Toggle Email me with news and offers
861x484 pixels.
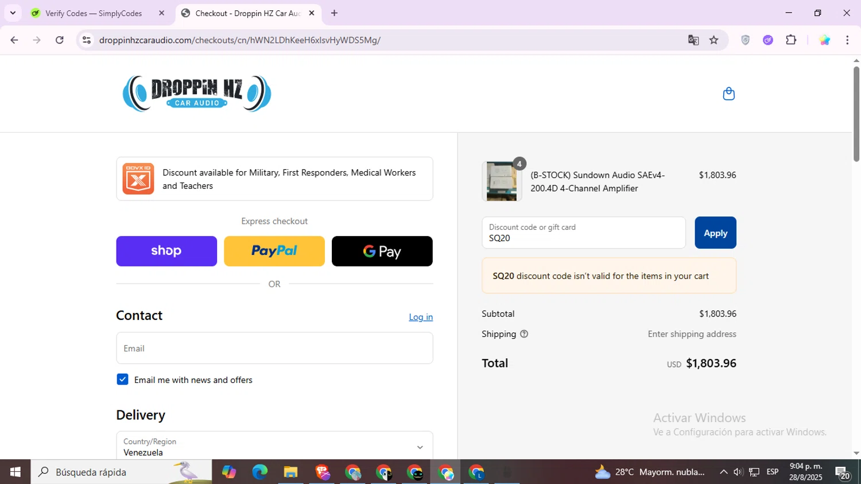pyautogui.click(x=122, y=380)
